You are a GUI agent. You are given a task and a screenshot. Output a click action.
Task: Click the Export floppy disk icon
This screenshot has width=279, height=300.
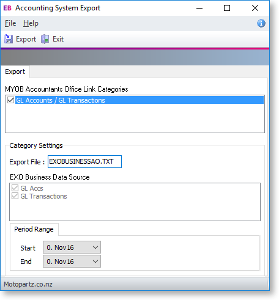click(x=9, y=39)
